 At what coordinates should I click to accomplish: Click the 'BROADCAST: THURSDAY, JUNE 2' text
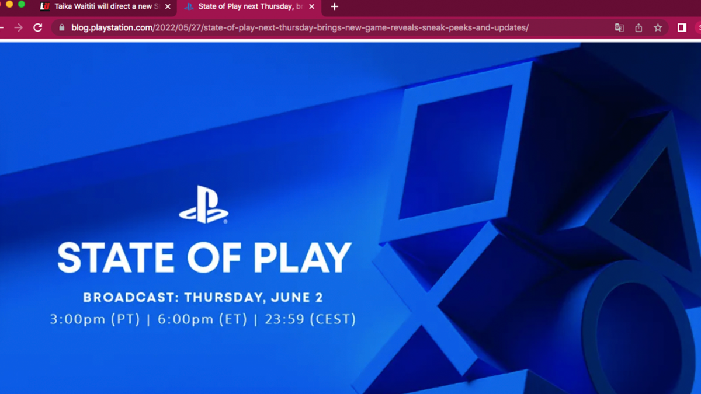(x=203, y=297)
